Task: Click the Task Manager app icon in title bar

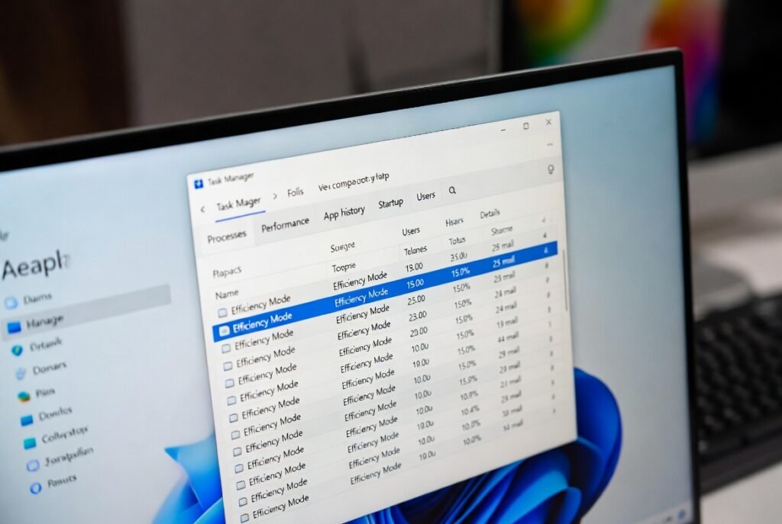Action: [199, 183]
